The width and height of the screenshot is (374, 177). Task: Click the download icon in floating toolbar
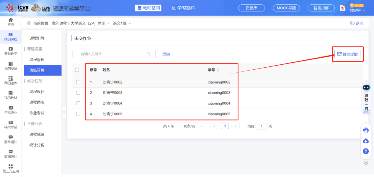click(365, 141)
